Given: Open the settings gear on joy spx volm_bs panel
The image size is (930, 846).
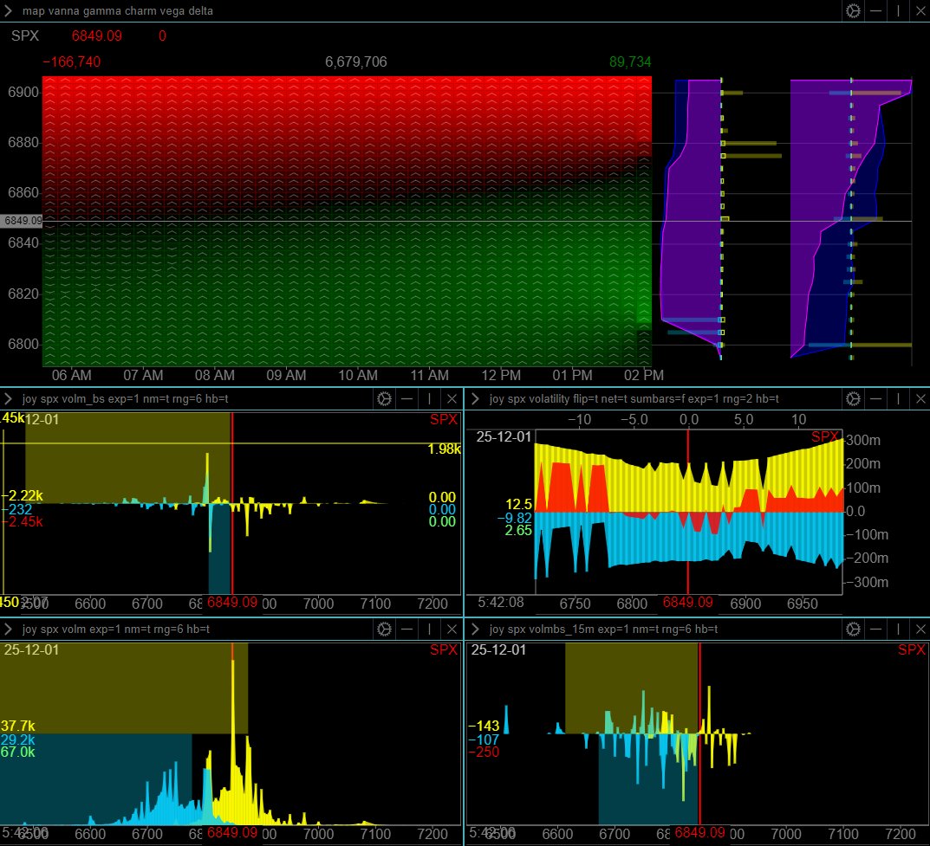Looking at the screenshot, I should click(383, 399).
